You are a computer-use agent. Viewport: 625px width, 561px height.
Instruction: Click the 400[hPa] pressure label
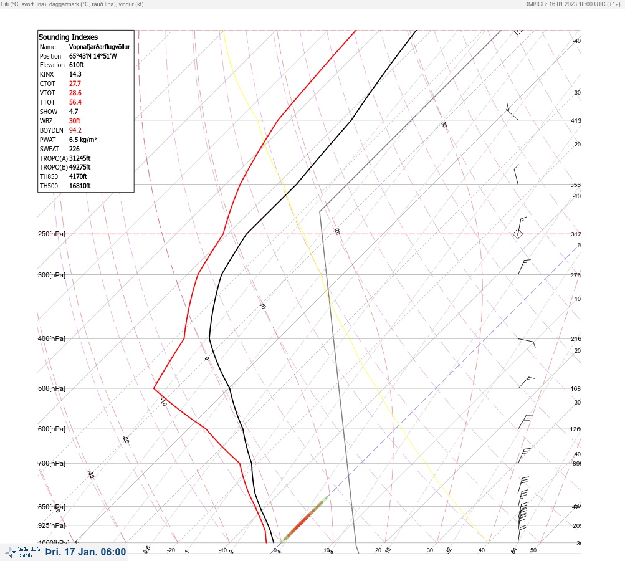(52, 338)
